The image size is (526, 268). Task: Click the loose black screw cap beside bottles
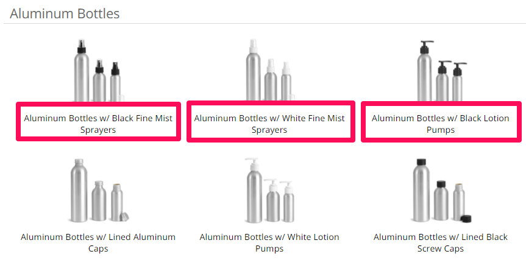click(x=466, y=219)
